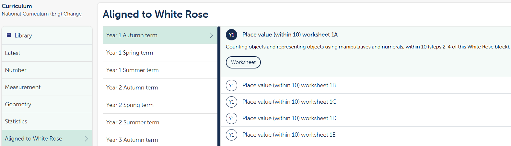Open Place value (within 10) worksheet 1E
This screenshot has width=511, height=146.
pos(289,135)
